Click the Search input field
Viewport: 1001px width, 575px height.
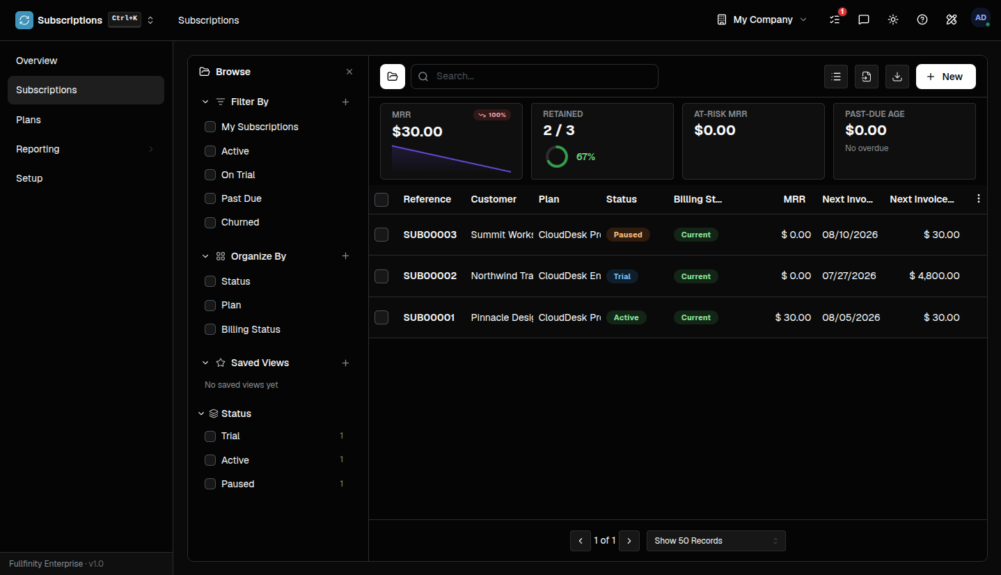tap(535, 77)
